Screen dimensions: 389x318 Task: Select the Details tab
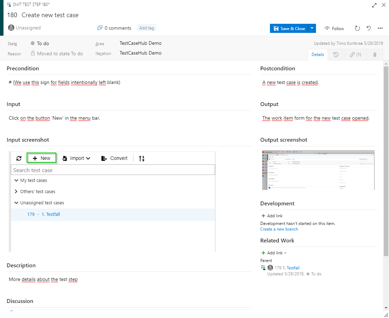318,55
